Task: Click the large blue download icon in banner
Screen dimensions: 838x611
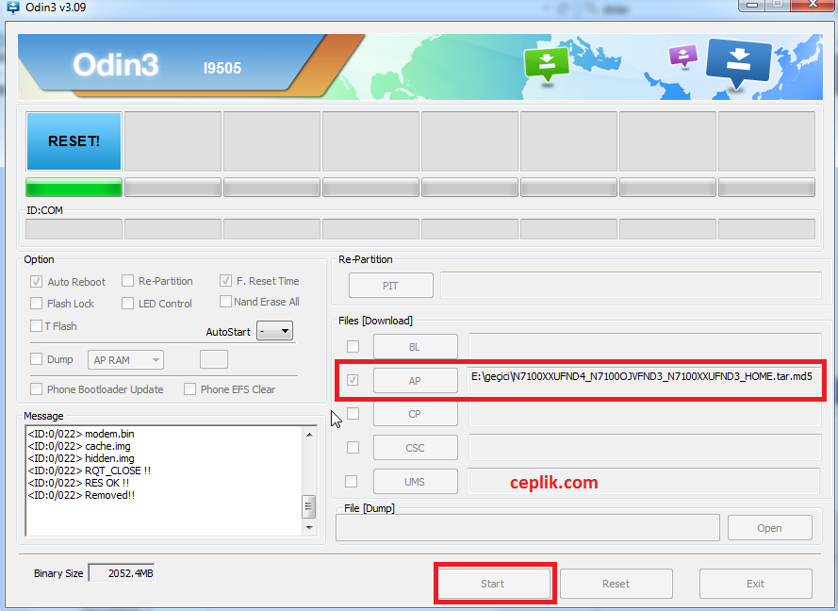Action: (739, 62)
